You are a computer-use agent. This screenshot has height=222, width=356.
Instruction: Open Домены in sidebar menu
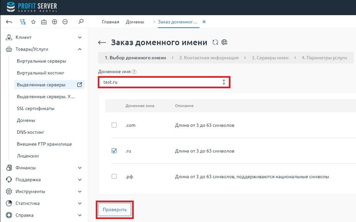click(26, 120)
